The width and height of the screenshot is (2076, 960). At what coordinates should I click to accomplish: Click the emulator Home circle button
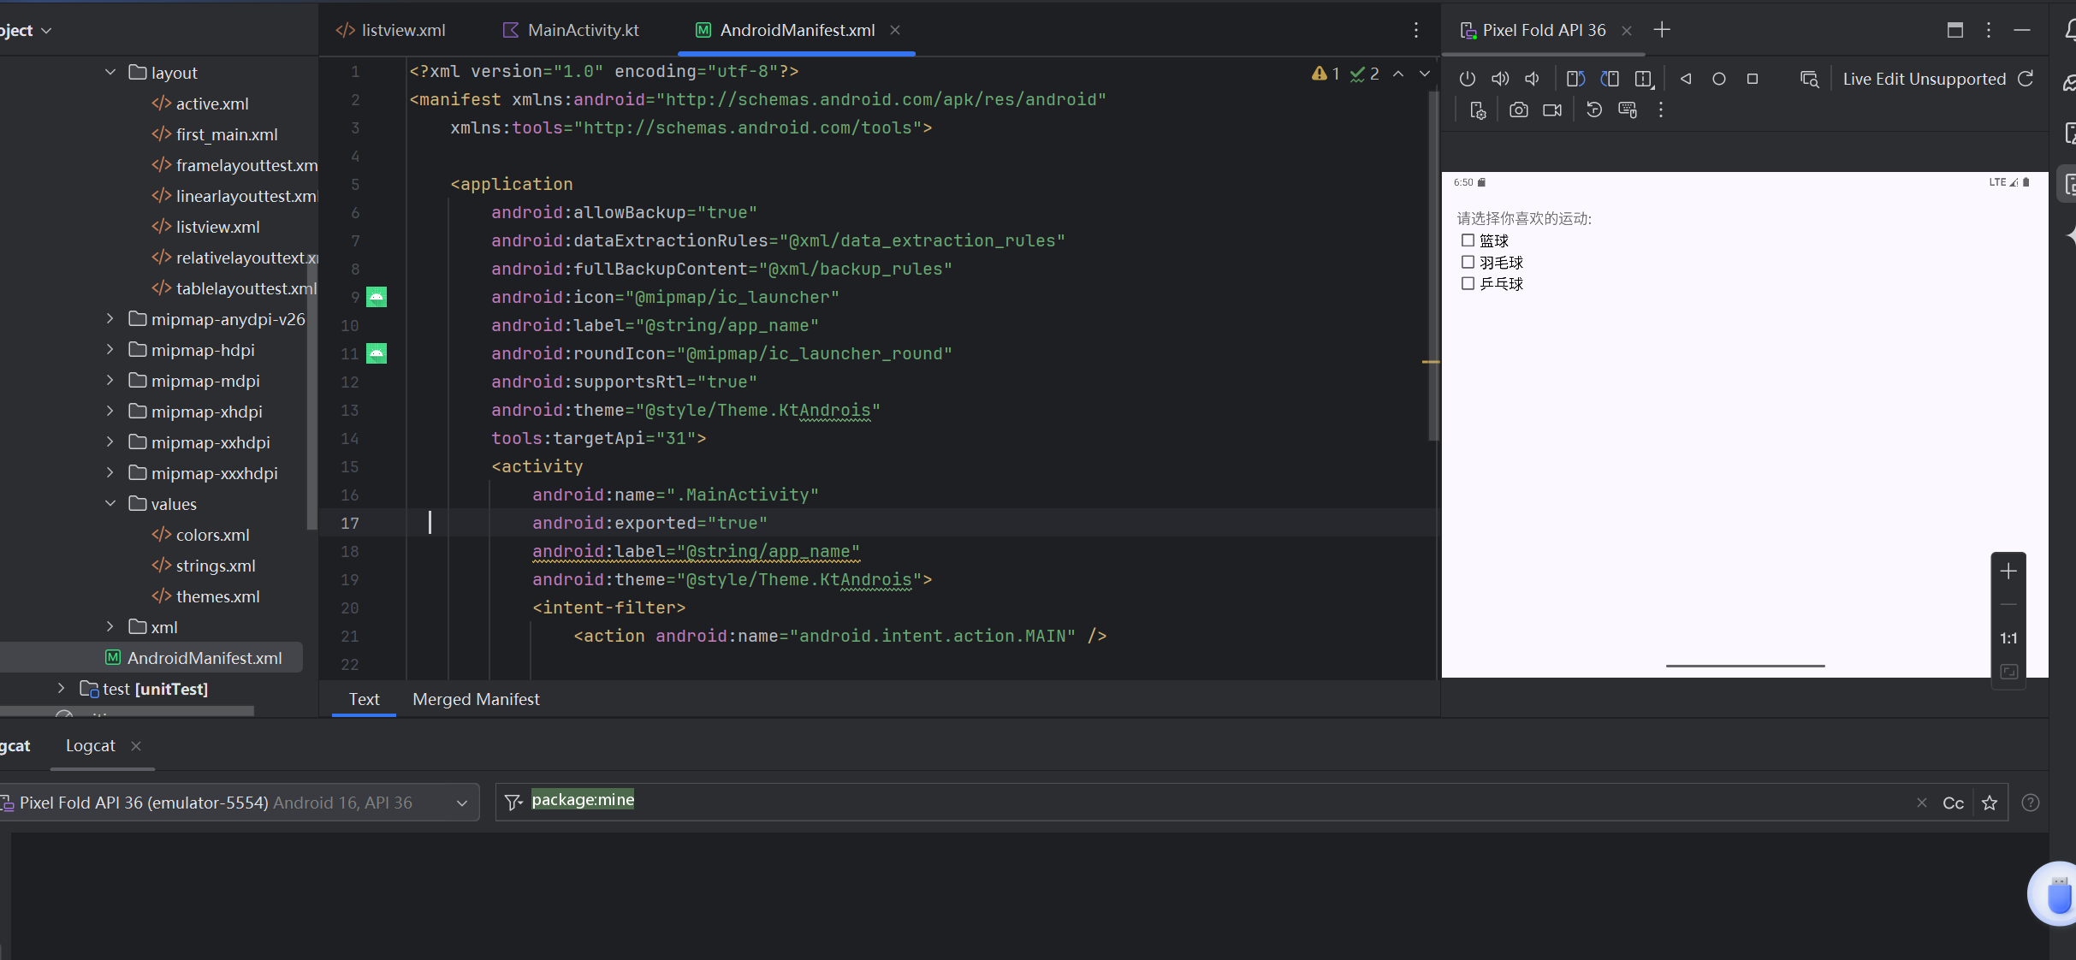(x=1719, y=79)
